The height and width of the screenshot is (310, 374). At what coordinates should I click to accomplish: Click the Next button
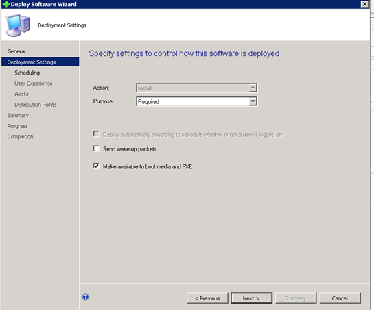click(x=251, y=298)
